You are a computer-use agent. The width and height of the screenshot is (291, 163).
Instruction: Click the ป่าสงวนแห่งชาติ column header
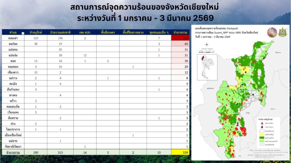(60, 32)
